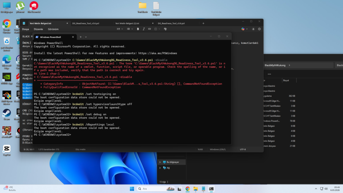Image resolution: width=343 pixels, height=193 pixels.
Task: Open Chrome from the taskbar
Action: coord(188,189)
